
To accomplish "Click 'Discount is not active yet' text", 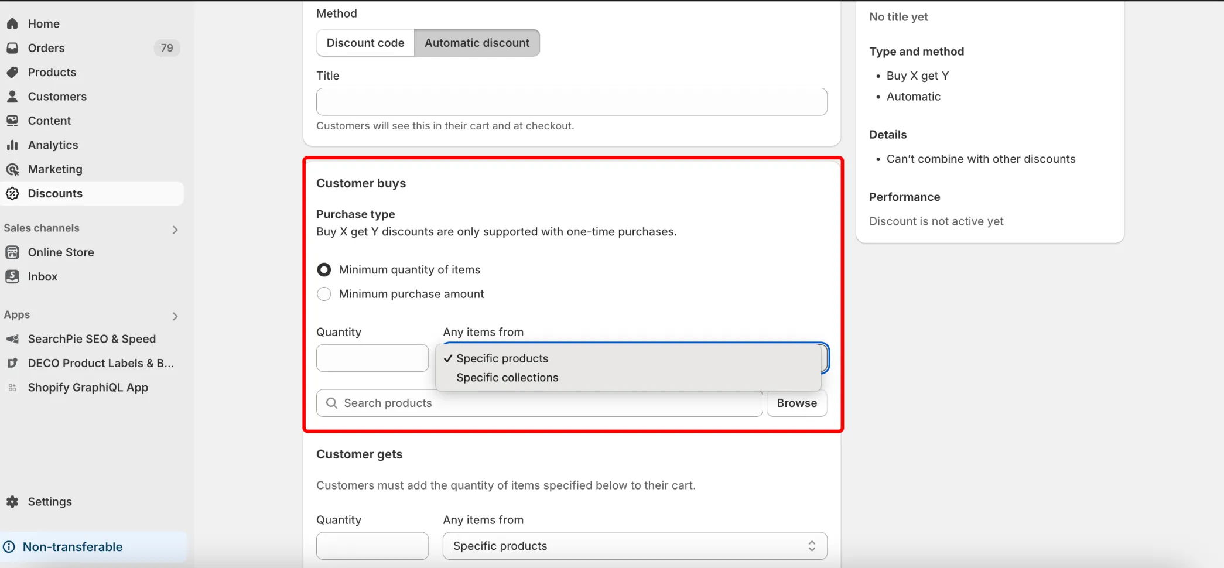I will click(x=936, y=221).
